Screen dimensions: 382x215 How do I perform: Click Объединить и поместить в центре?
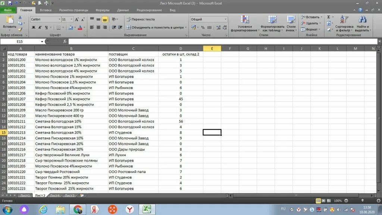pyautogui.click(x=156, y=28)
